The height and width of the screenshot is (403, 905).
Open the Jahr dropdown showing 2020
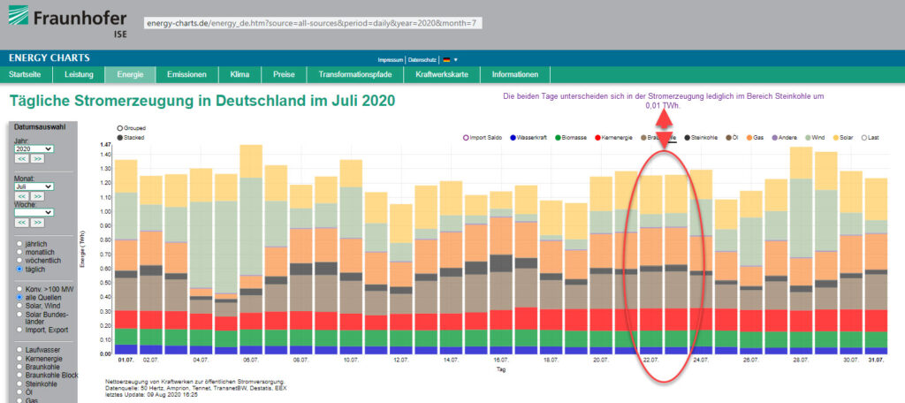click(x=34, y=149)
